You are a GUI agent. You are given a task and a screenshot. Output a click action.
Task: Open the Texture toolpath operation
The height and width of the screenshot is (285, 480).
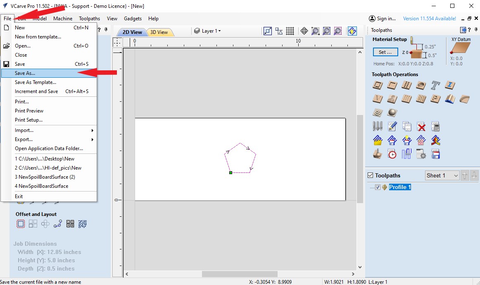pyautogui.click(x=421, y=99)
